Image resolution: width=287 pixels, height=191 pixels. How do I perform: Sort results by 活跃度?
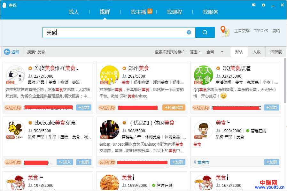click(x=276, y=52)
